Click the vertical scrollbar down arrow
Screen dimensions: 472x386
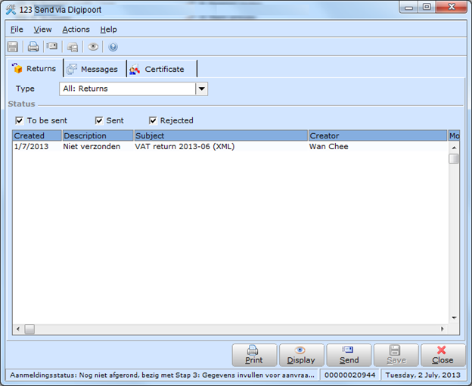point(454,318)
